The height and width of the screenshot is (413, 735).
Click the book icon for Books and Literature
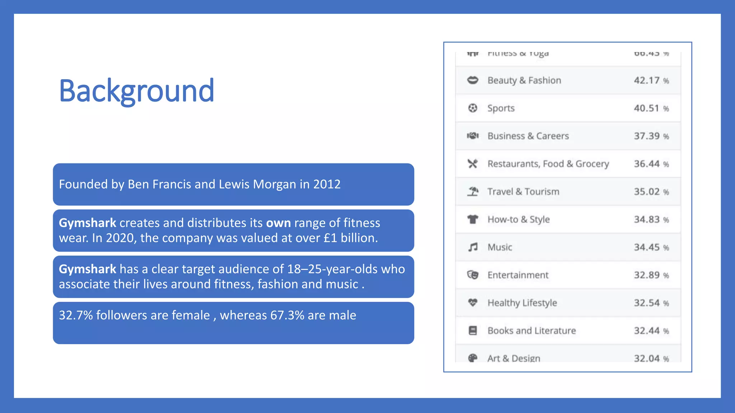[473, 331]
